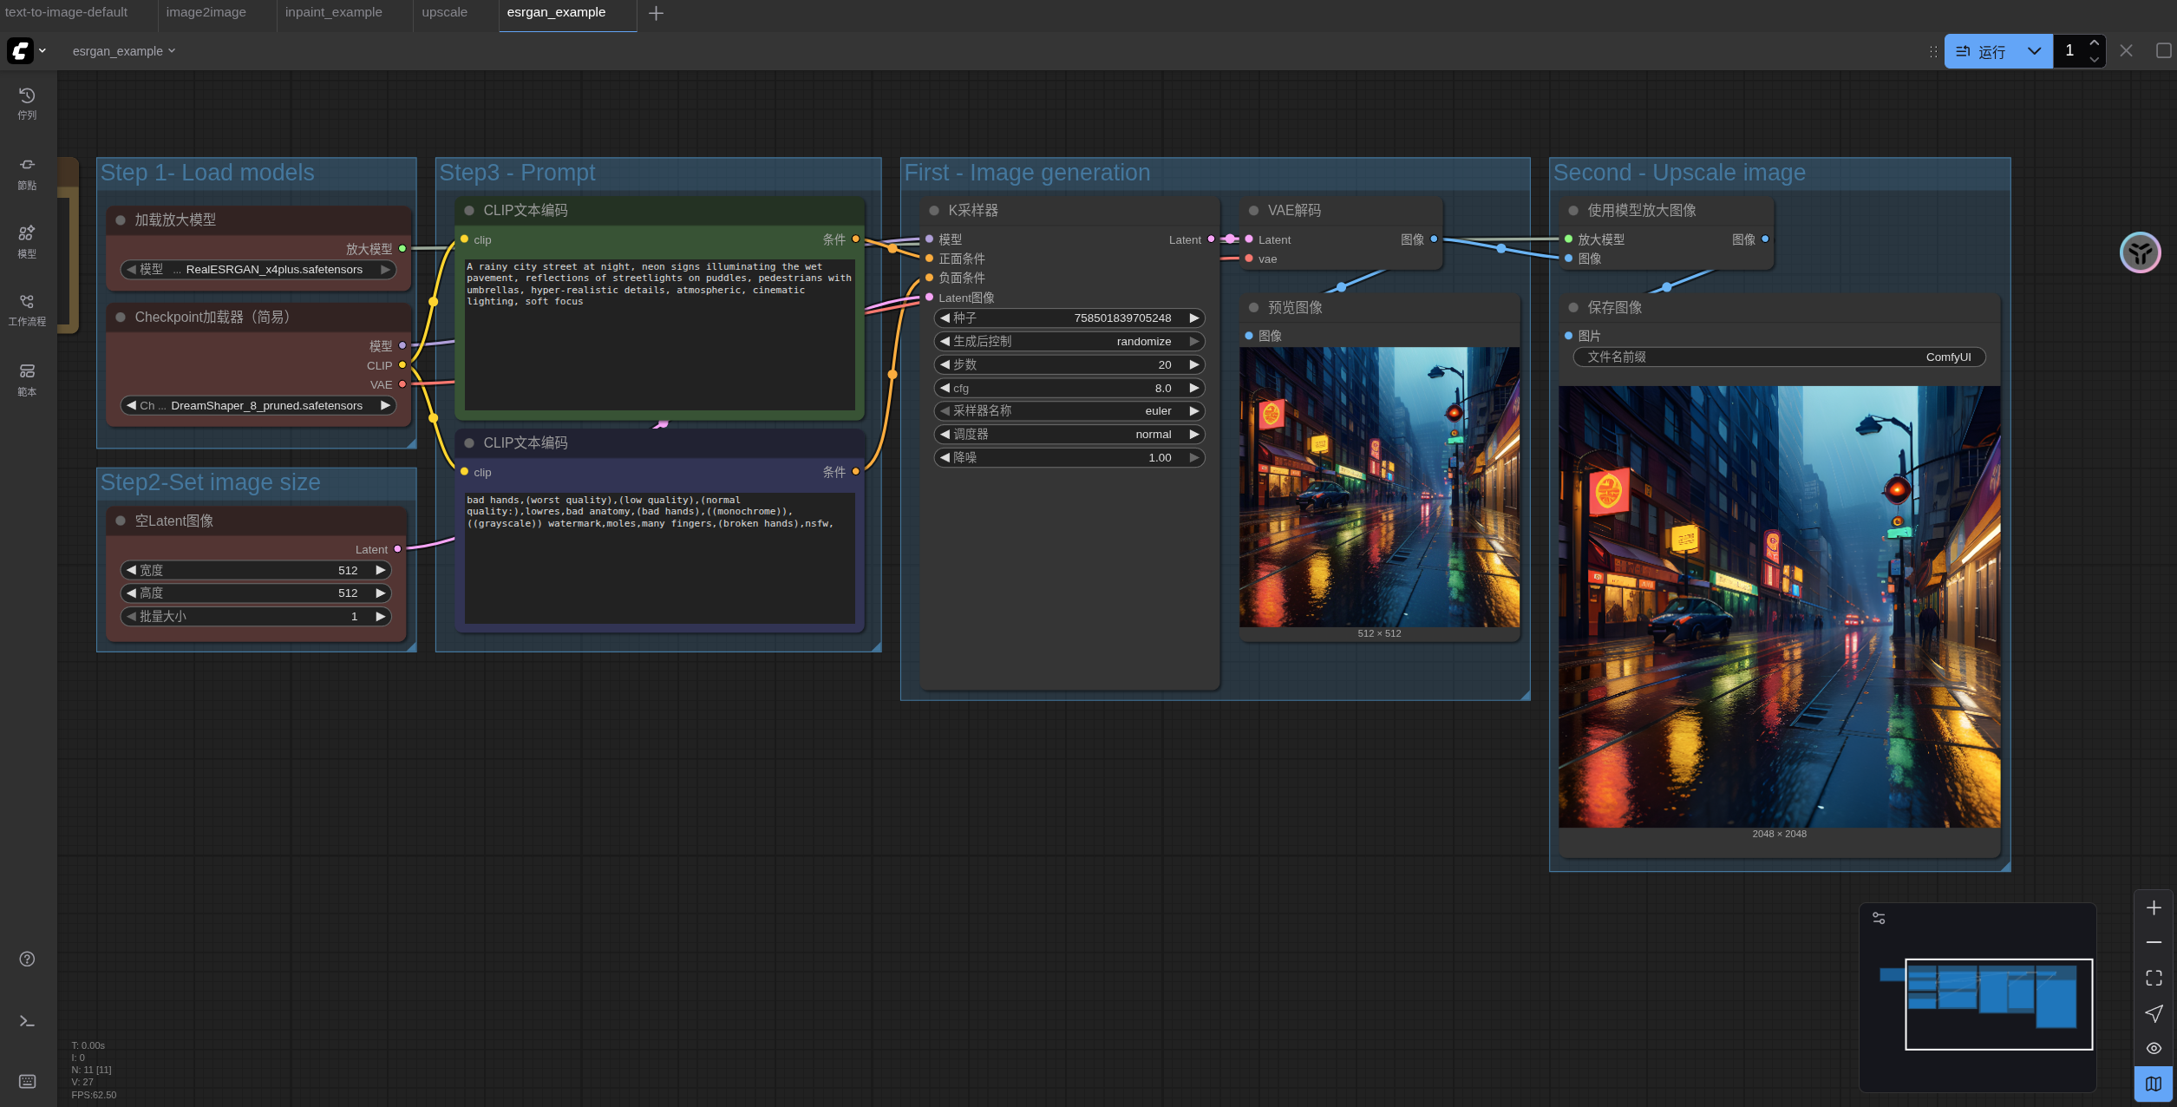Image resolution: width=2177 pixels, height=1107 pixels.
Task: Switch to the text-to-image-default tab
Action: tap(67, 12)
